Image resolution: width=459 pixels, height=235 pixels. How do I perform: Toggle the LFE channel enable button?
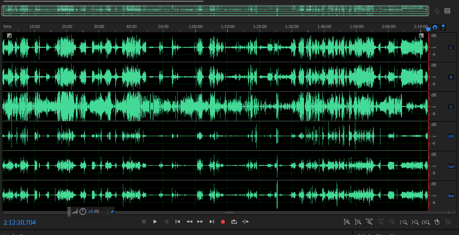[451, 136]
